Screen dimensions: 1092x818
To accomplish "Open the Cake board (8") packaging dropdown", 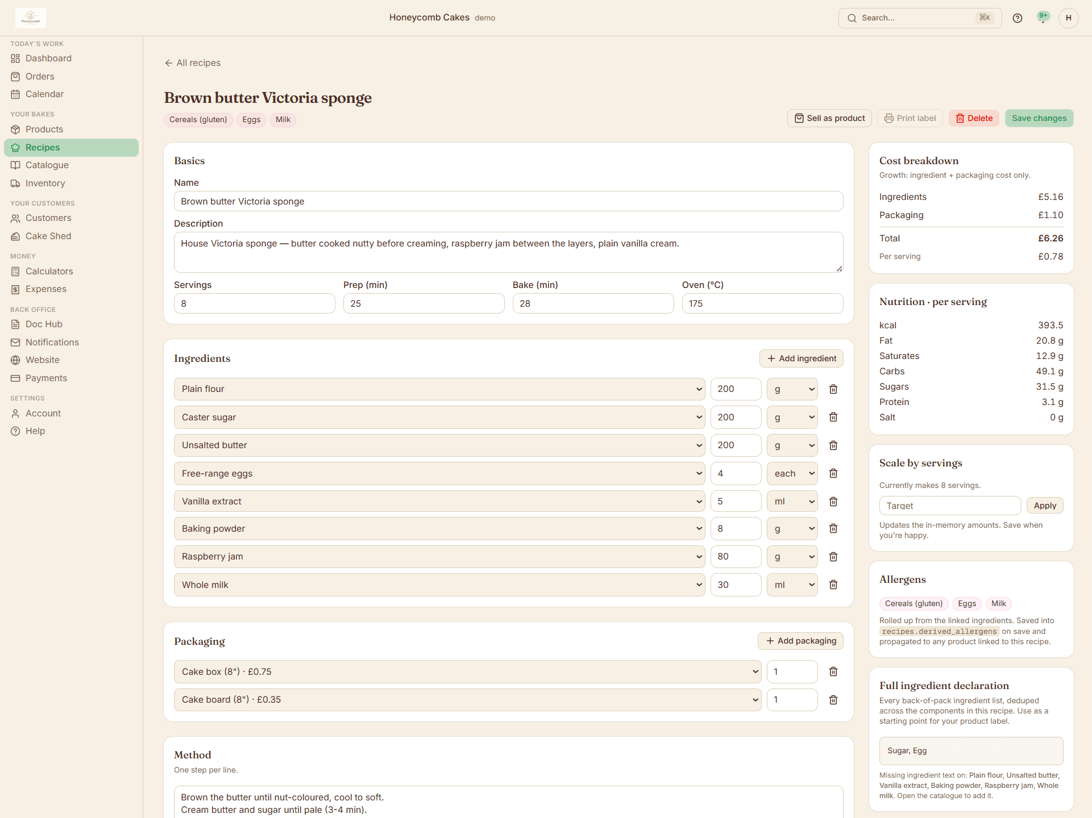I will click(x=467, y=700).
